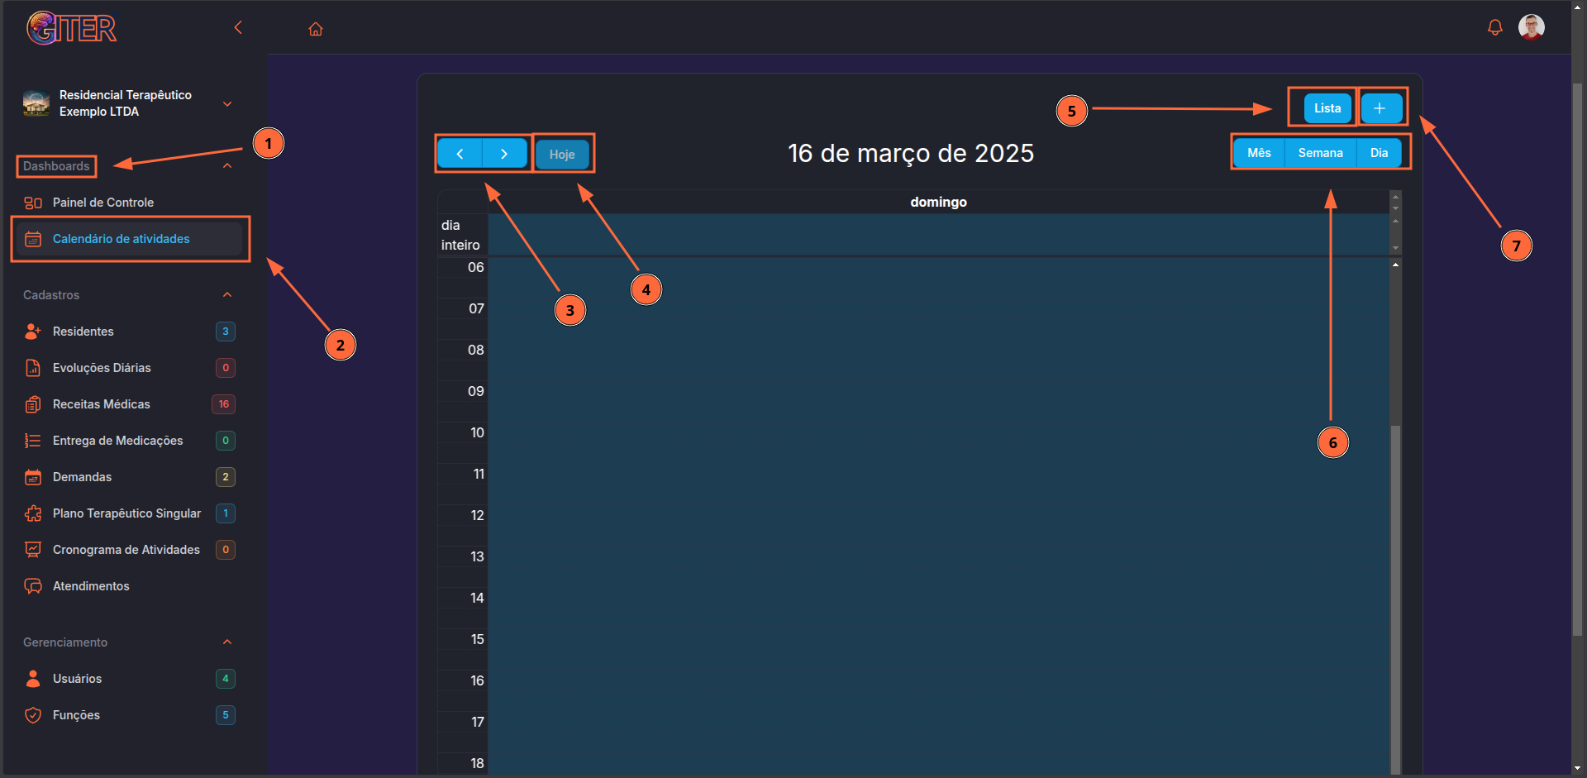The width and height of the screenshot is (1587, 778).
Task: Open Atendimentos
Action: pyautogui.click(x=91, y=586)
